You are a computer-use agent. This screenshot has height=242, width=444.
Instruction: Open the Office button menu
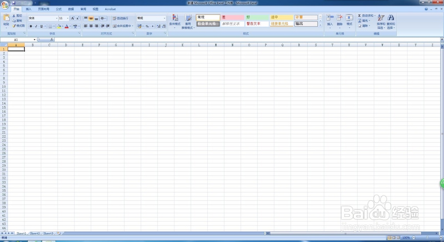pos(5,5)
